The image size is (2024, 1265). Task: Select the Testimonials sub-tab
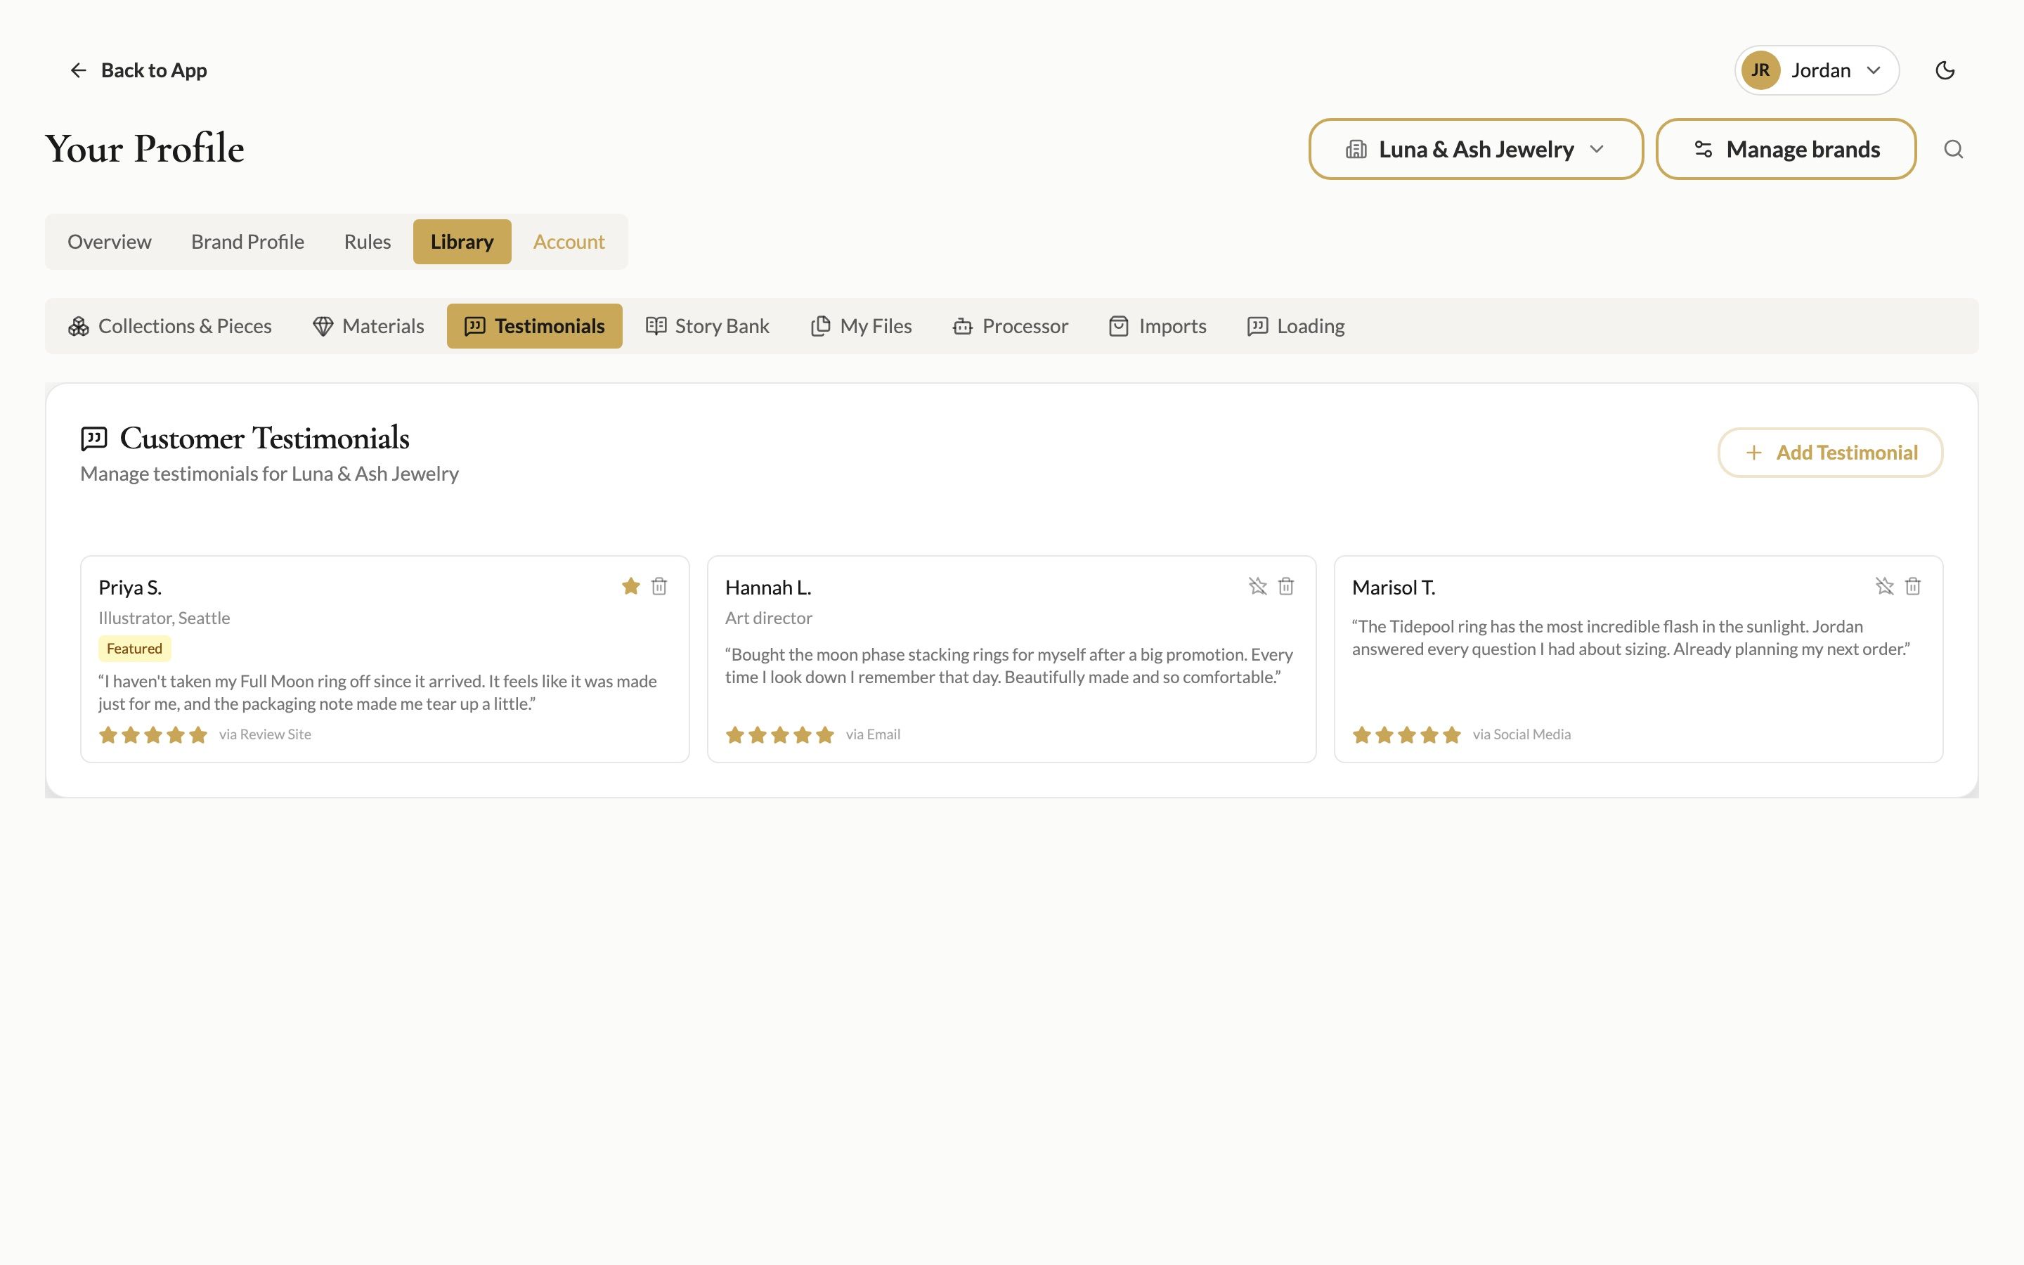(534, 326)
